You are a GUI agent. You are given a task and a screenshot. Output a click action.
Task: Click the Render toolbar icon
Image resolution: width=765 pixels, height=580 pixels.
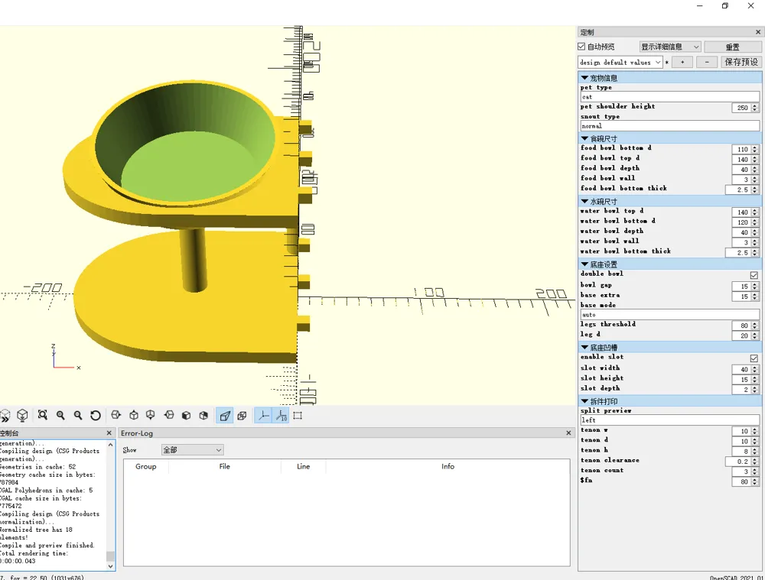coord(22,416)
